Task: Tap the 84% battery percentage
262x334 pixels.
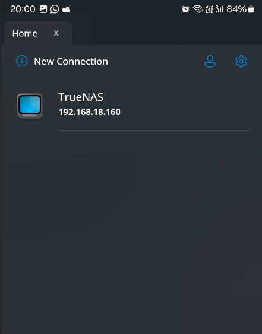Action: tap(236, 9)
